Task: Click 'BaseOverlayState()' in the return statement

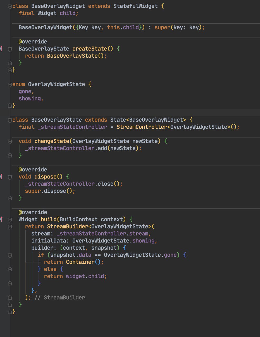Action: pos(75,56)
